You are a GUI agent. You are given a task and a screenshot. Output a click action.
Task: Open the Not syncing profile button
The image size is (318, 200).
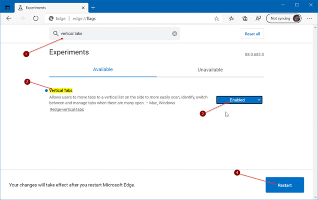[283, 19]
